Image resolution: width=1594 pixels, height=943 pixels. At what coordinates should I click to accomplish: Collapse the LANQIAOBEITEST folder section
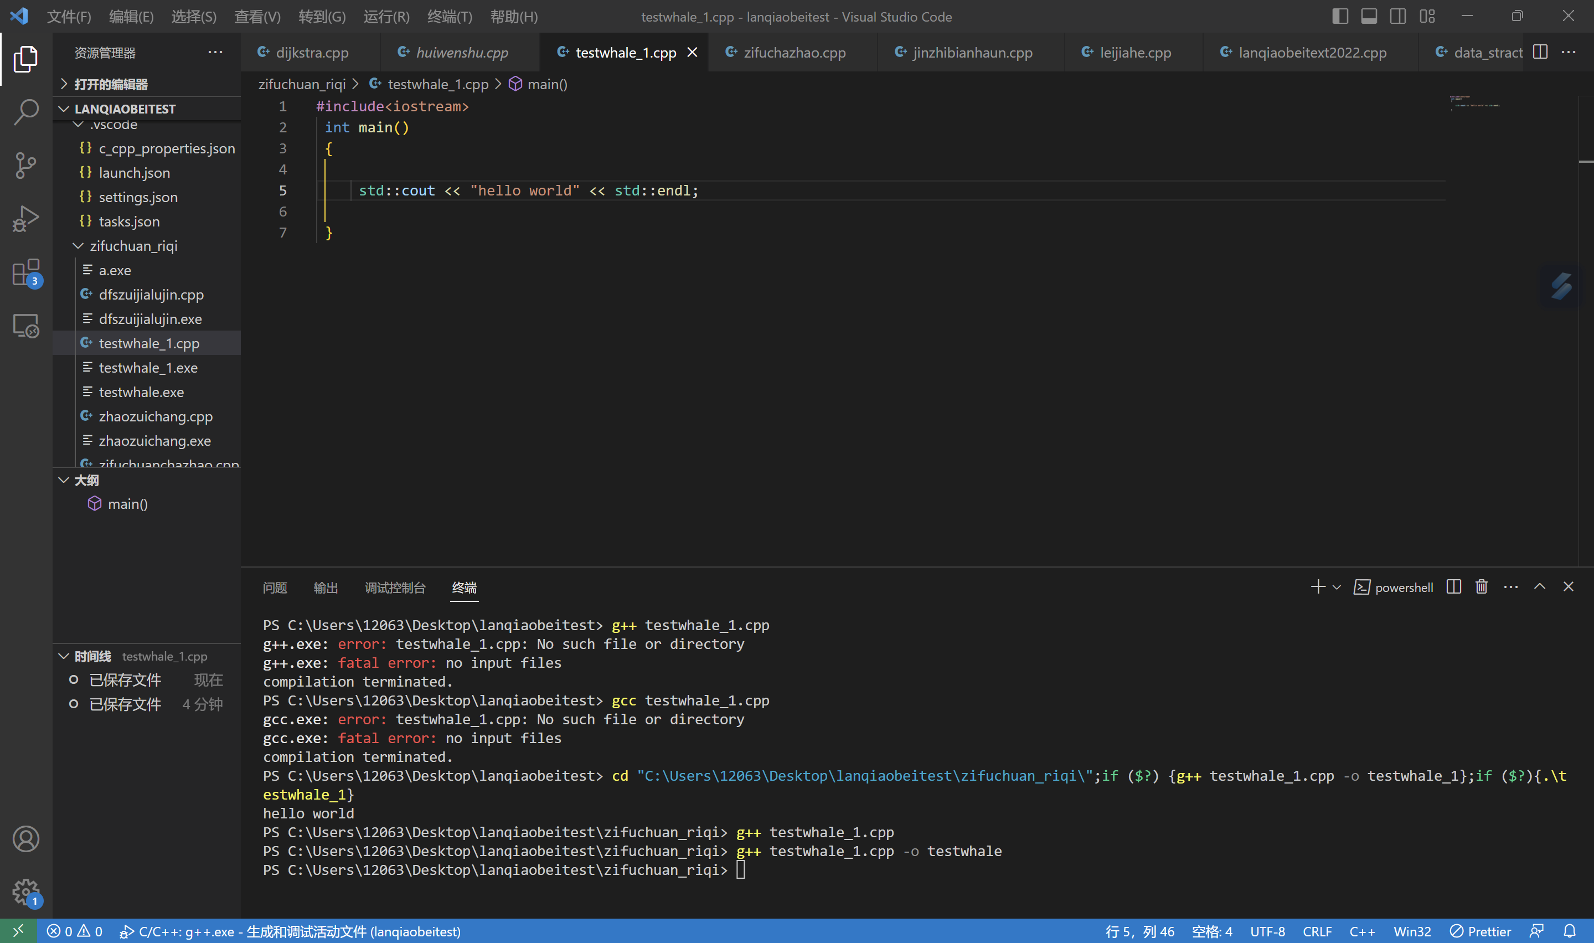click(x=146, y=109)
